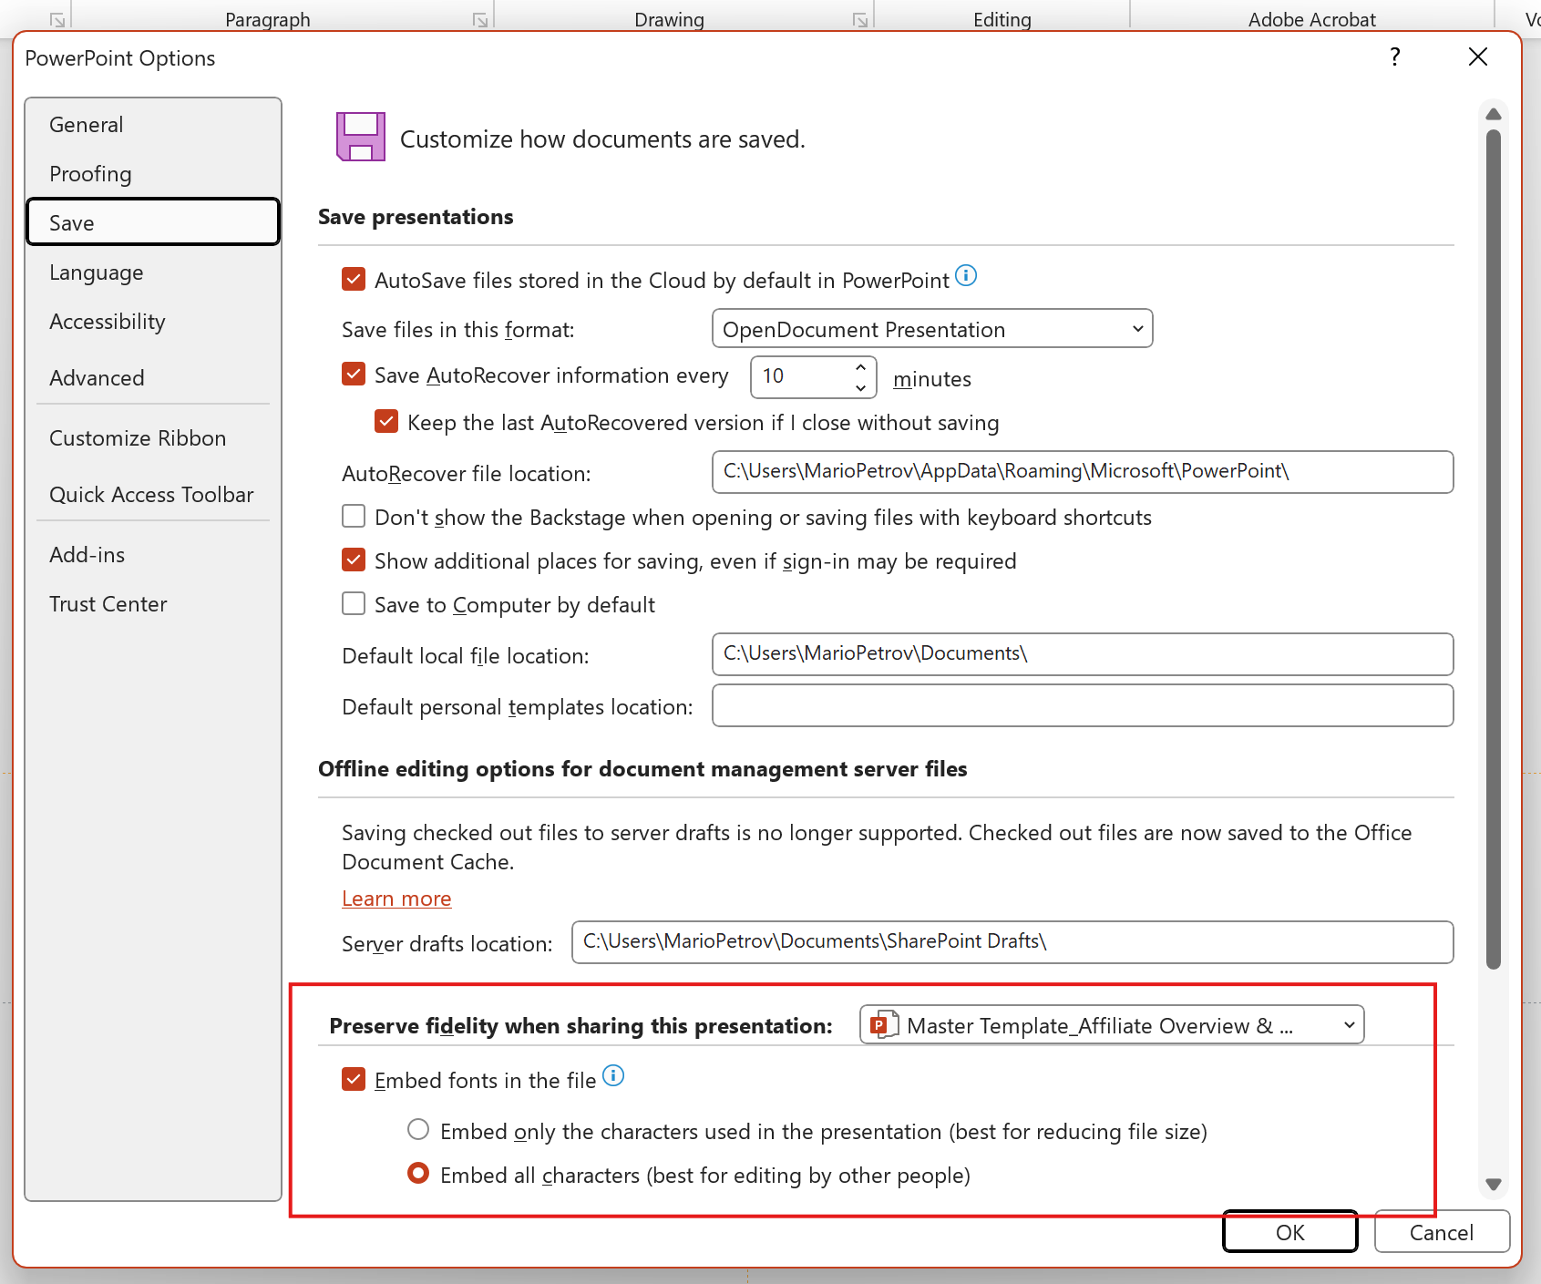The image size is (1541, 1284).
Task: Toggle Embed fonts in the file
Action: click(354, 1079)
